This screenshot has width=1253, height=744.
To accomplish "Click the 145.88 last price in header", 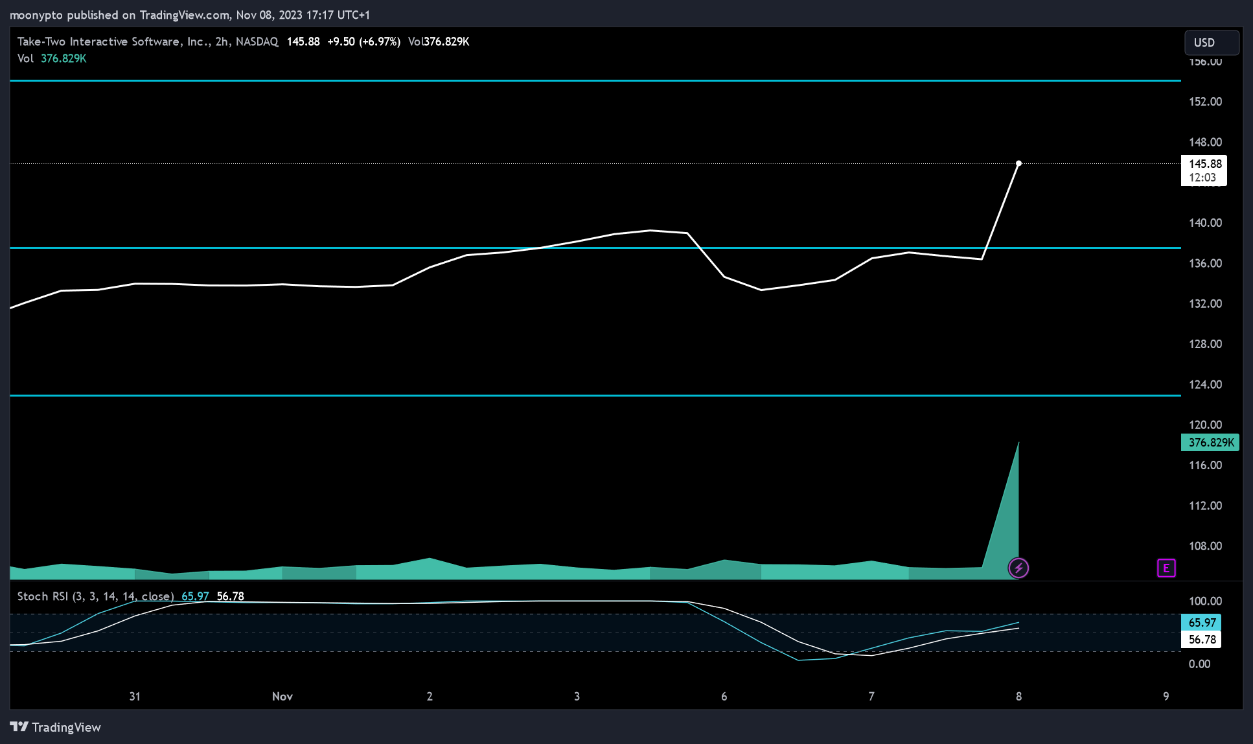I will [303, 41].
